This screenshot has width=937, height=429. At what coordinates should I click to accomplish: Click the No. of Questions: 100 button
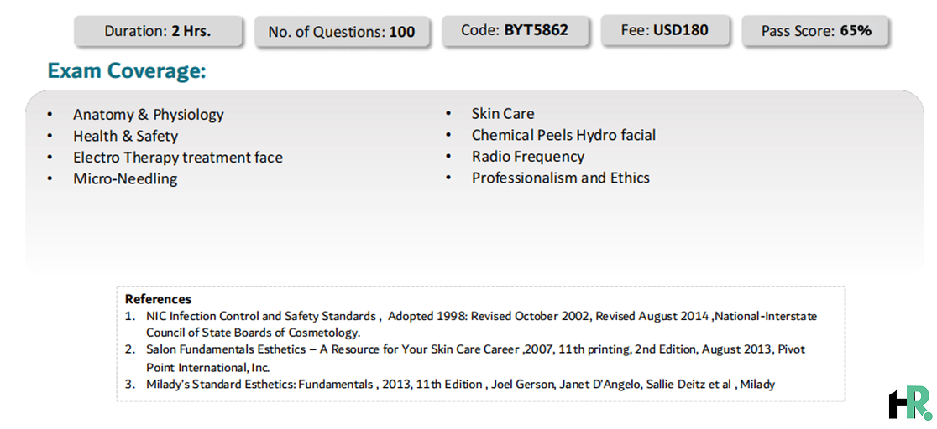pyautogui.click(x=342, y=32)
